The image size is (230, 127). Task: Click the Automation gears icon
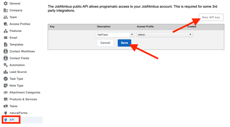(6, 65)
